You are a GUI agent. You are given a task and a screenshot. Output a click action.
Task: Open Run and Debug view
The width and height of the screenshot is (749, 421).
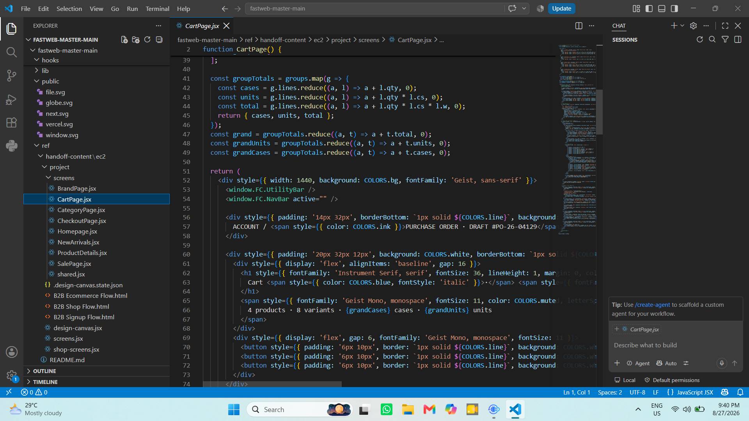[12, 99]
